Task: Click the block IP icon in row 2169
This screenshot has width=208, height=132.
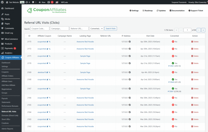Action: pos(130,72)
